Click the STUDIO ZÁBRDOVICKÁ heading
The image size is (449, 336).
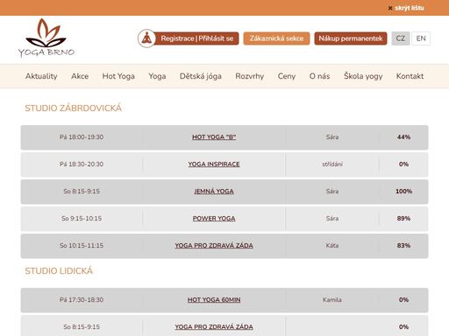(x=74, y=108)
